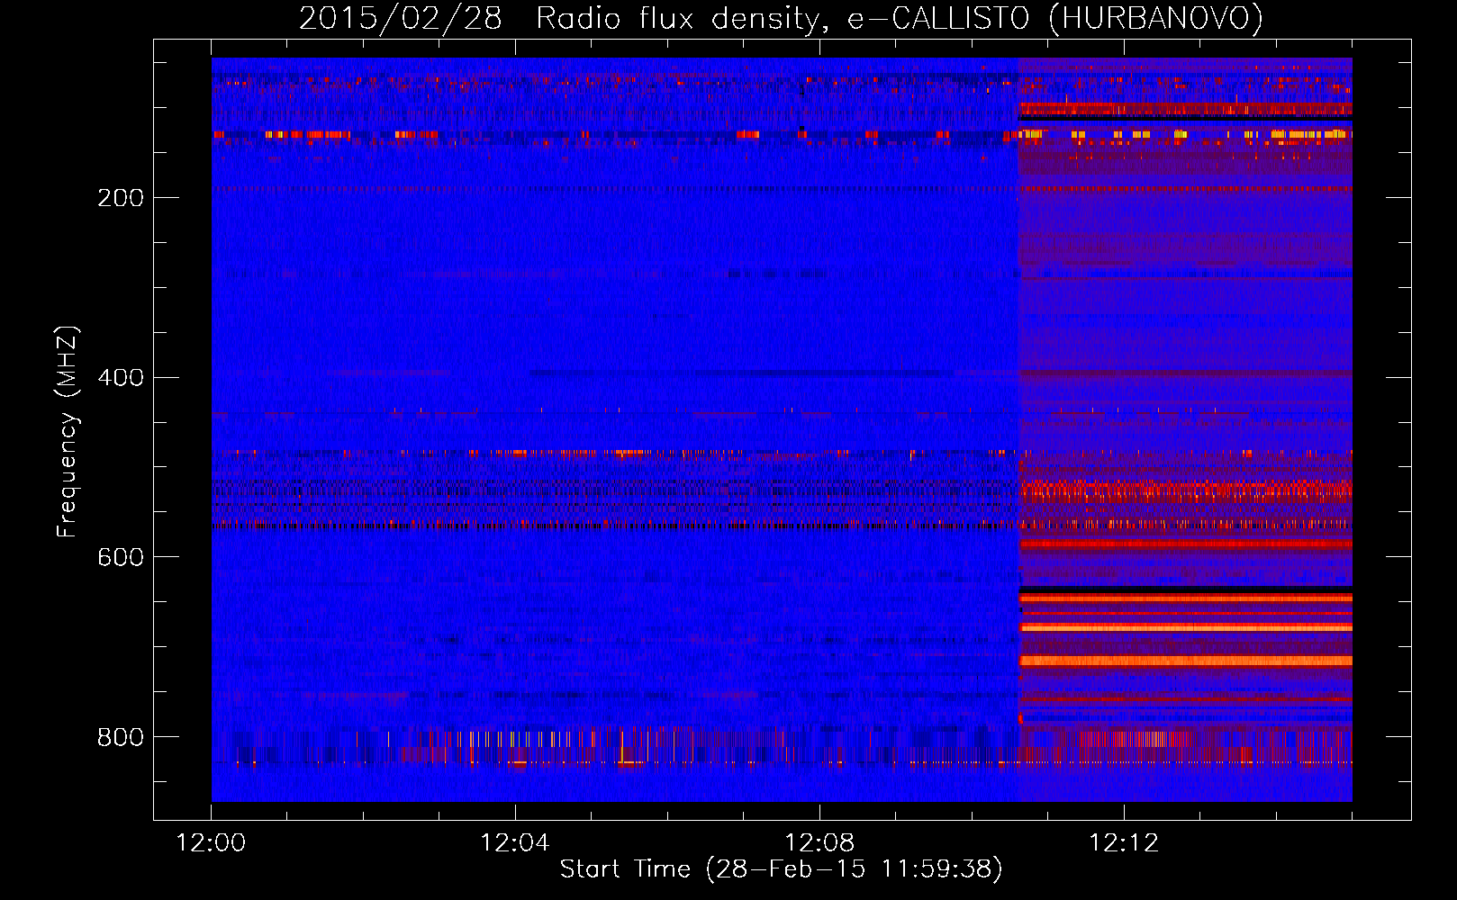
Task: Click the 200 frequency tick label
Action: point(121,198)
